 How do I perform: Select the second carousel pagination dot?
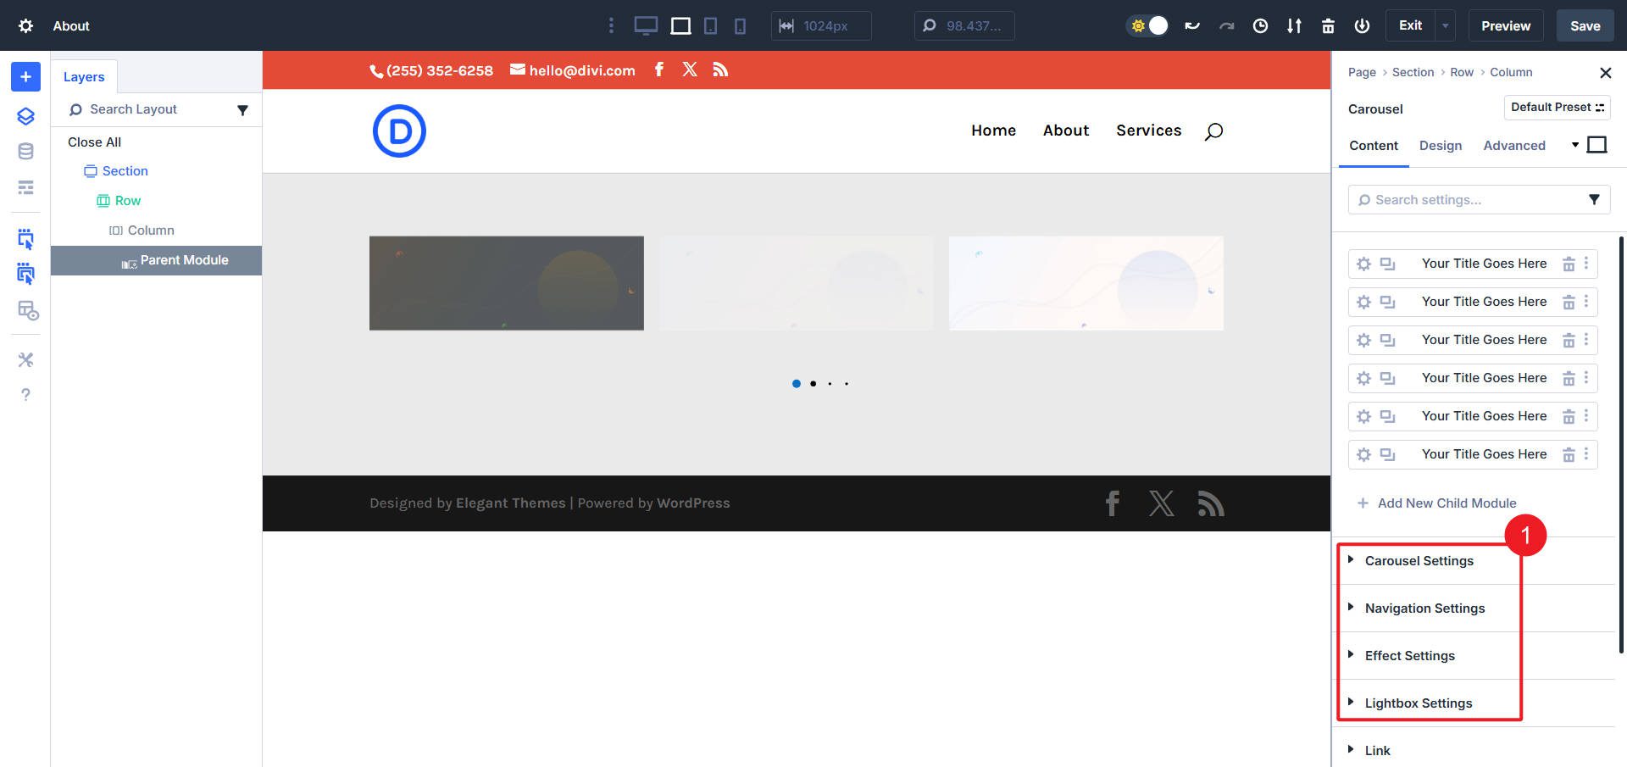[x=813, y=384]
